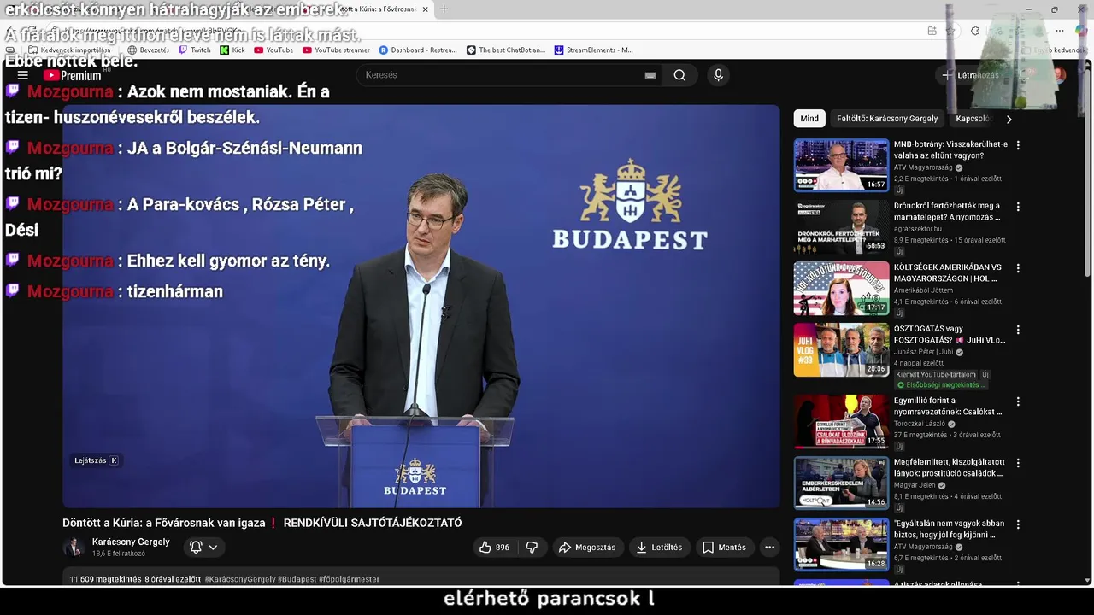Image resolution: width=1094 pixels, height=615 pixels.
Task: Open the Dashboard - Restream bookmark
Action: [418, 50]
